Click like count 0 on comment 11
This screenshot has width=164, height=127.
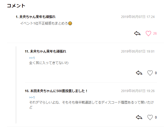(x=156, y=73)
